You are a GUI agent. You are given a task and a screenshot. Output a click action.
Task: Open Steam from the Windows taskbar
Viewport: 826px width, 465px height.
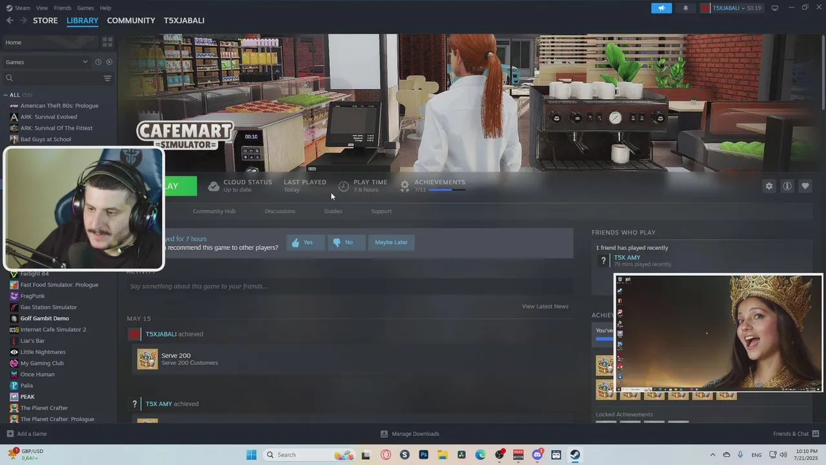pos(574,455)
